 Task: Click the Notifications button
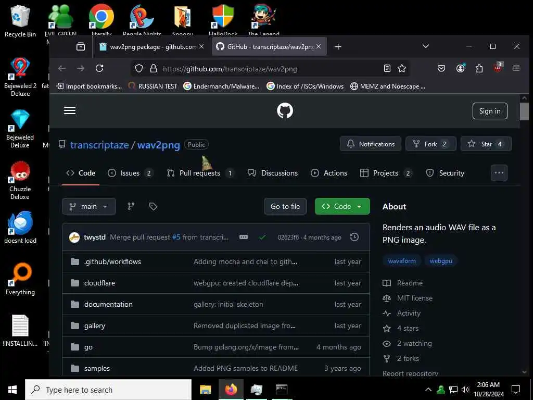pos(371,144)
